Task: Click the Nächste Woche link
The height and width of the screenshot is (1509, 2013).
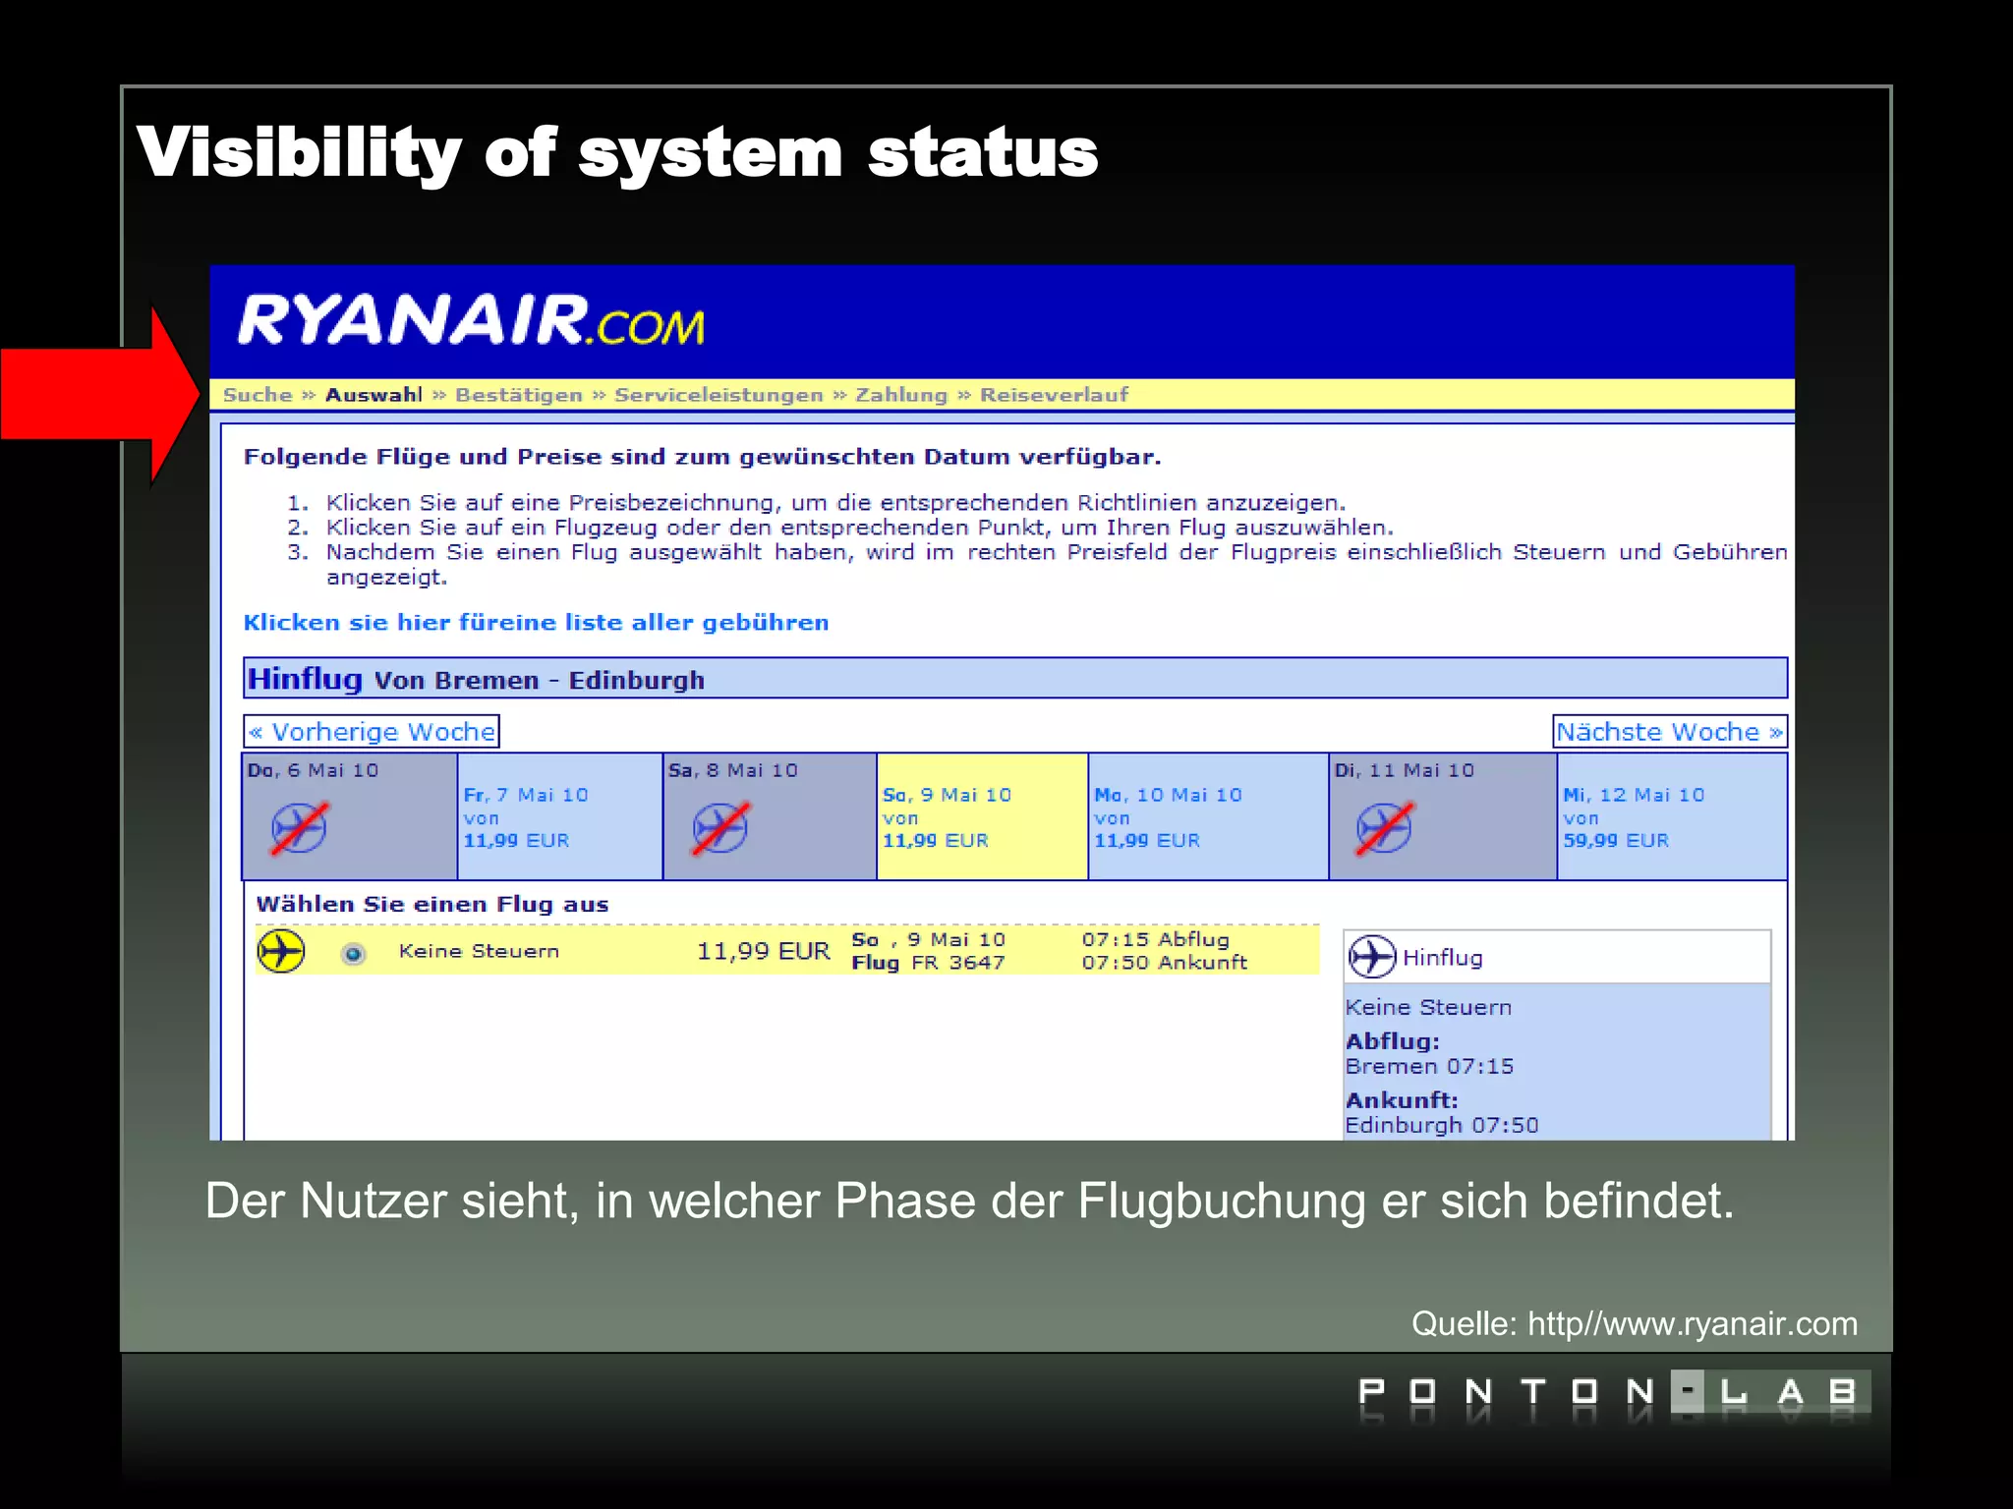Action: coord(1670,732)
